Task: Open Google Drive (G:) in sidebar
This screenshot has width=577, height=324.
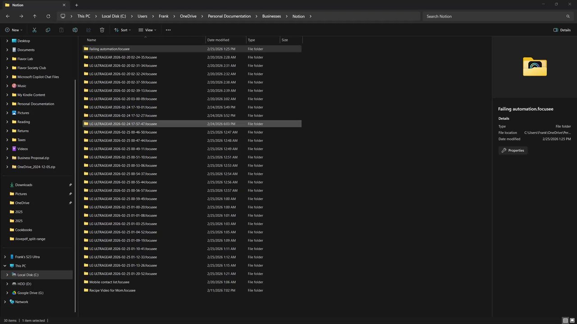Action: 30,293
